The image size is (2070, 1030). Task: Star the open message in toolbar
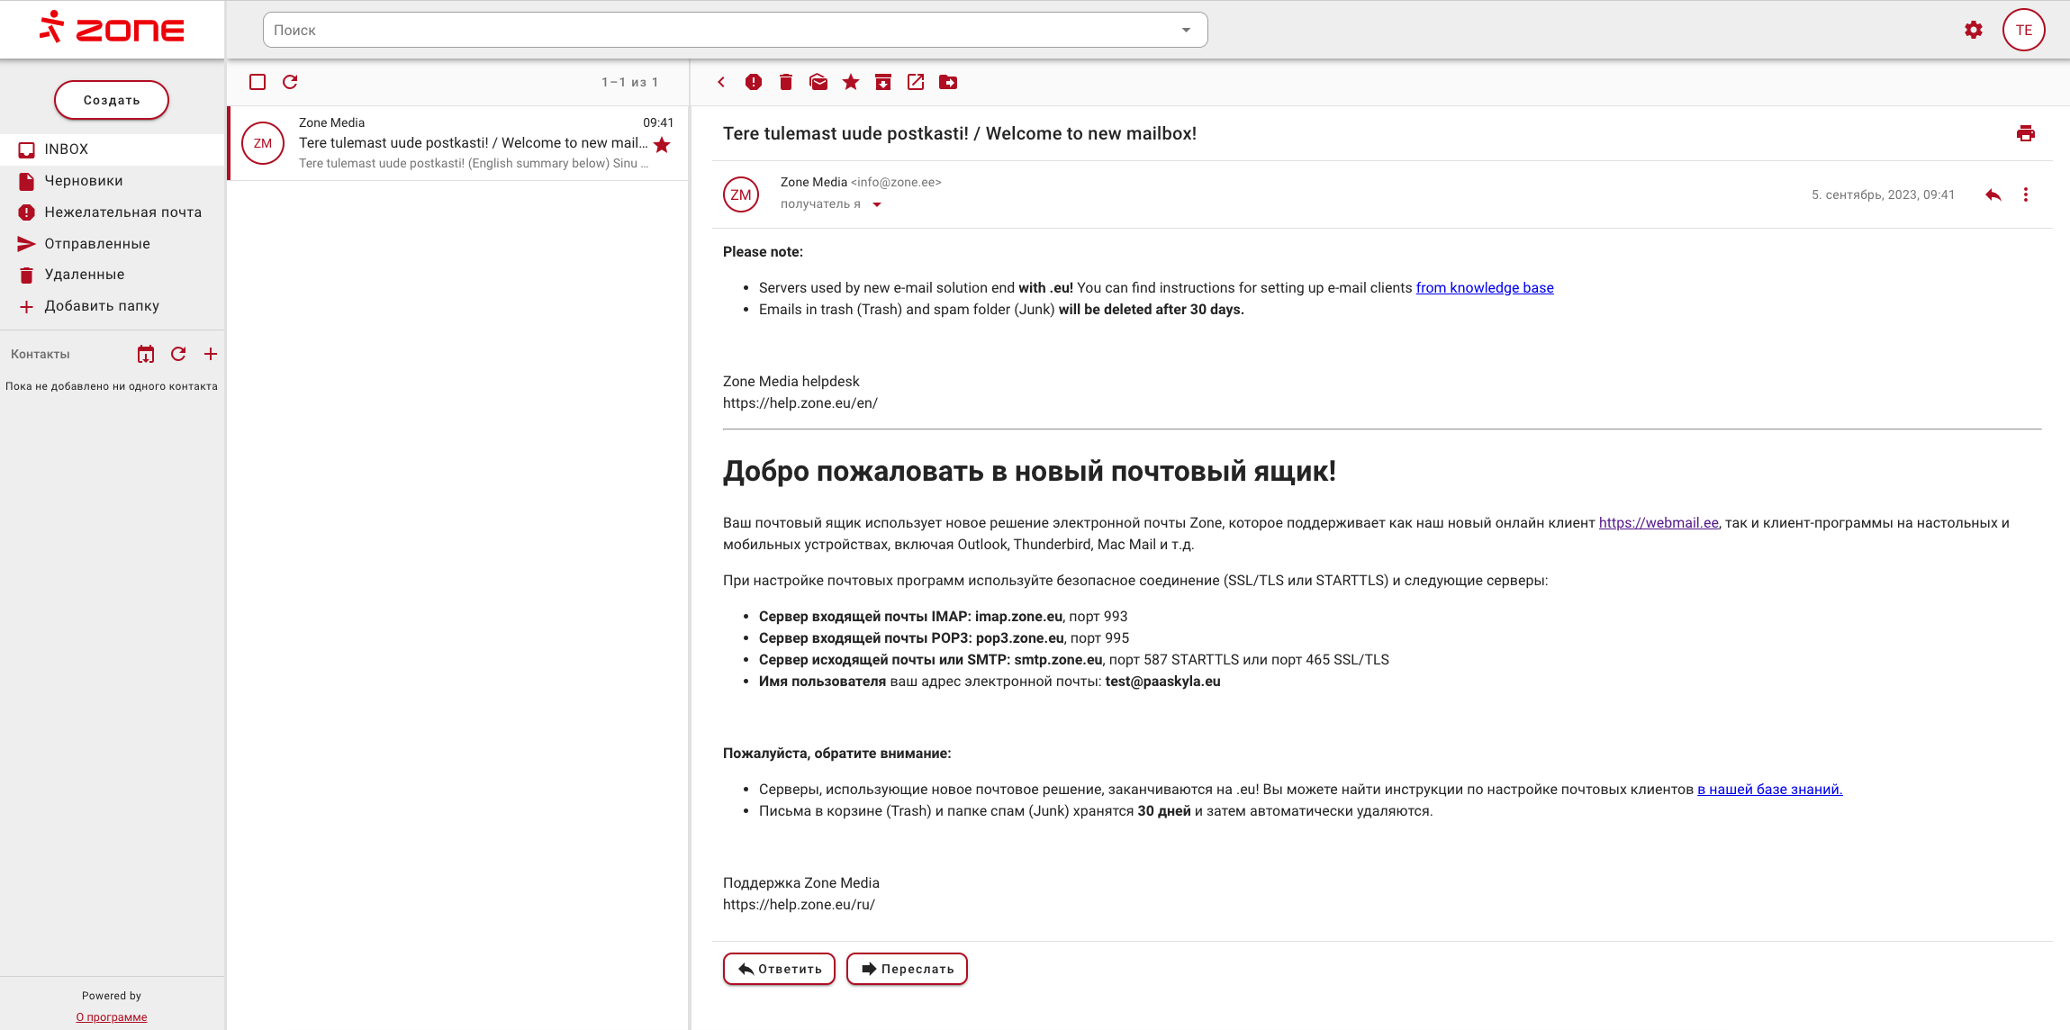pyautogui.click(x=851, y=82)
